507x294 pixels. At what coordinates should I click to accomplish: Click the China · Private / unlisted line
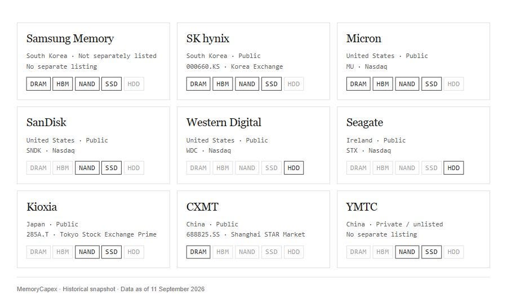(x=394, y=224)
